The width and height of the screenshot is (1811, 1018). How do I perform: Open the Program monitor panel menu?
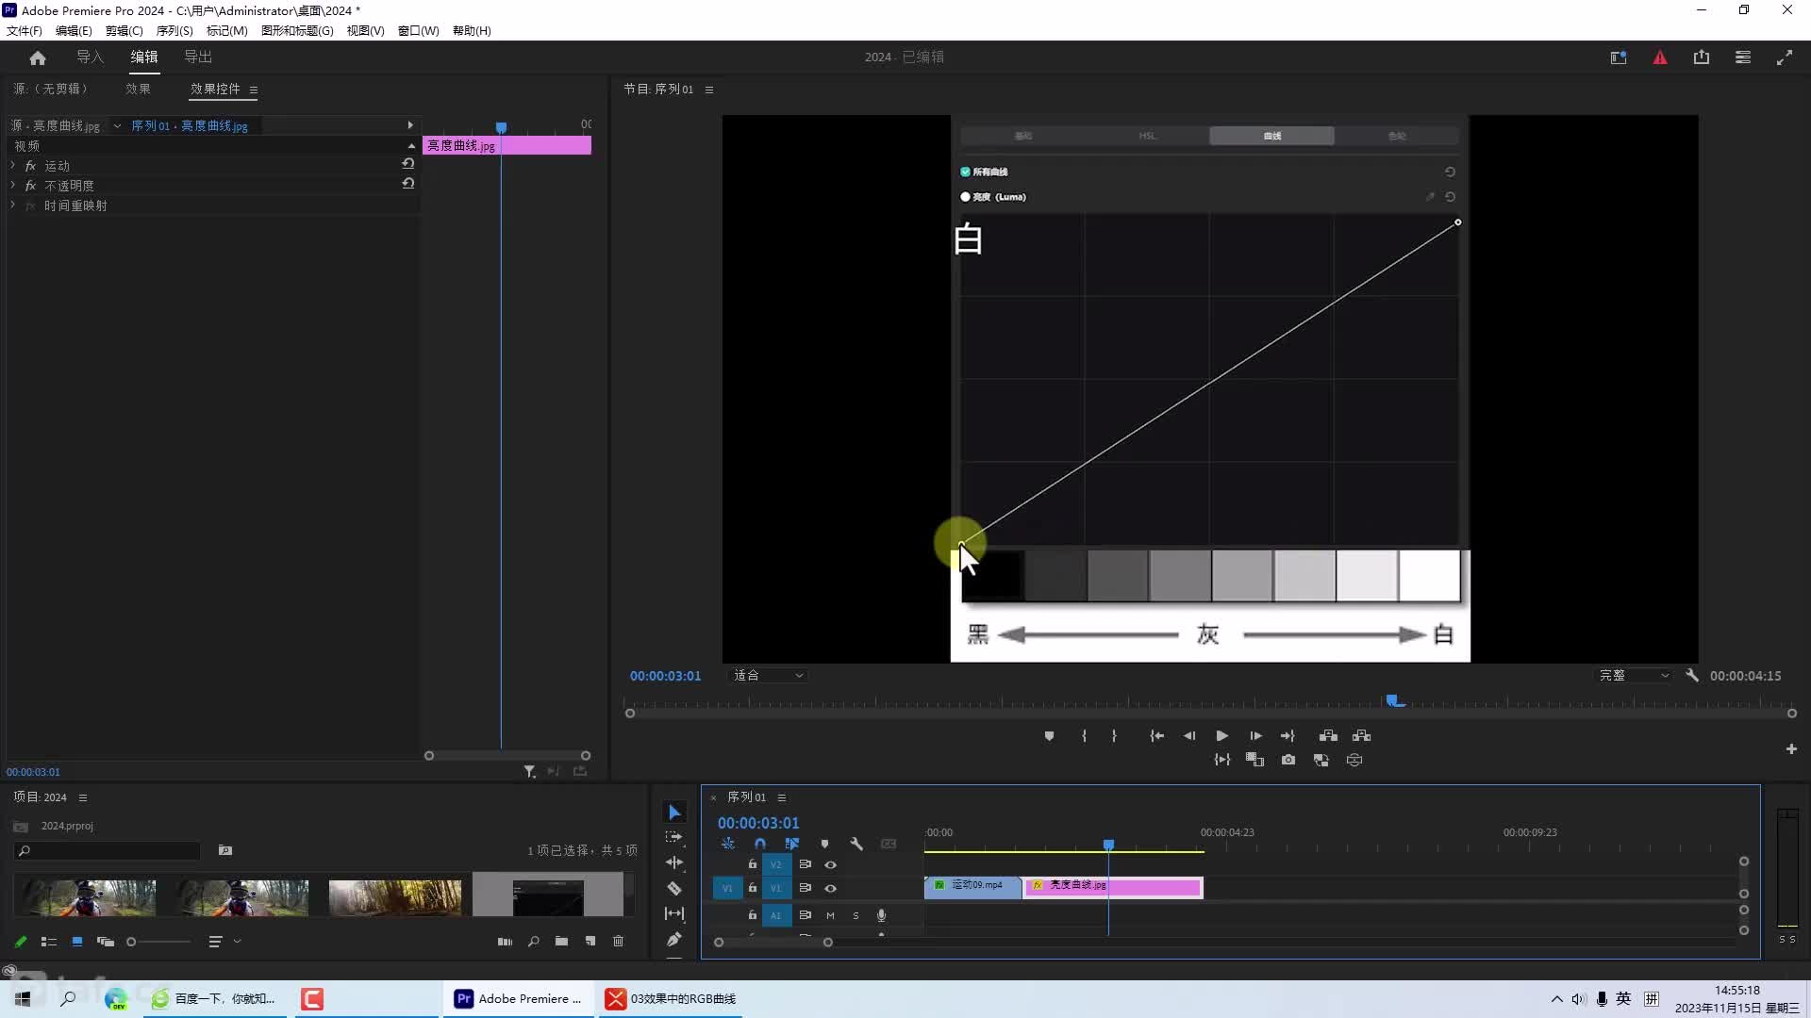point(709,90)
